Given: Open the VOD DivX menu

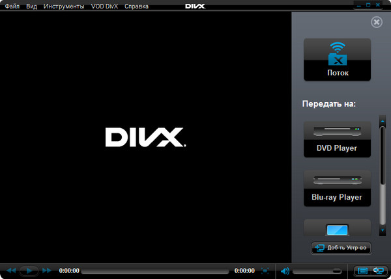Looking at the screenshot, I should [x=104, y=7].
